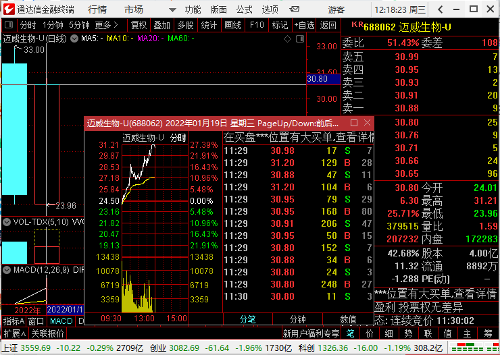This screenshot has width=500, height=355.
Task: Click the 多股 multi-stock button
Action: pyautogui.click(x=186, y=25)
